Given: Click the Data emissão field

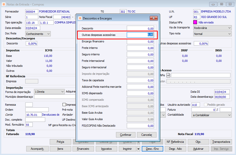Looking at the screenshot, I should click(33, 28).
